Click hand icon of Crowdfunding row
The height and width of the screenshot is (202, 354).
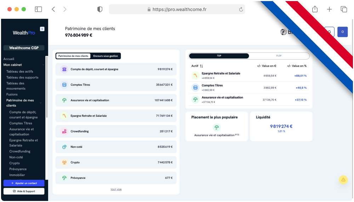click(64, 131)
